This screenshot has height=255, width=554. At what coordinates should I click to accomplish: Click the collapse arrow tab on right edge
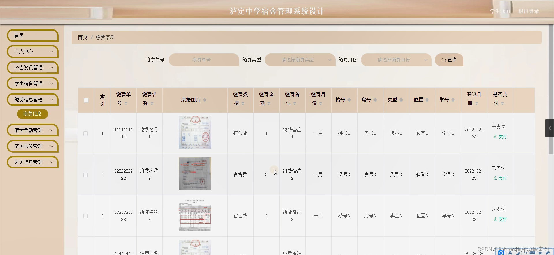550,128
